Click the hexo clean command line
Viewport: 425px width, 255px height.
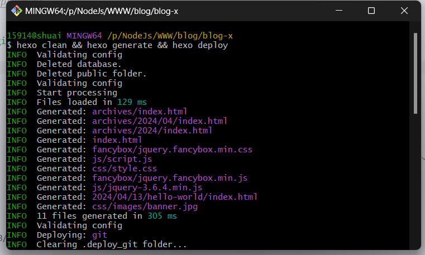pyautogui.click(x=122, y=45)
